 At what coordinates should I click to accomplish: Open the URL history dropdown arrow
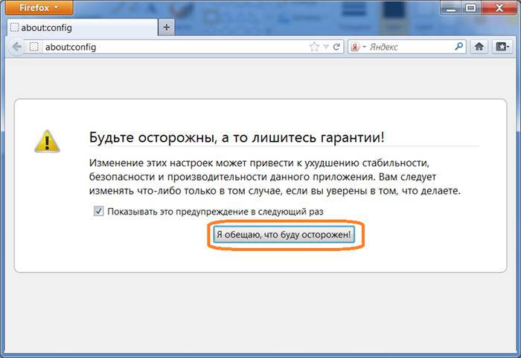point(326,47)
